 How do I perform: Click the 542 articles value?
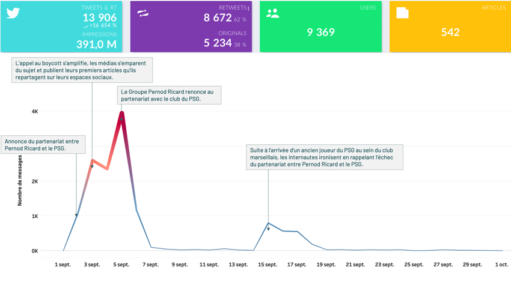450,32
